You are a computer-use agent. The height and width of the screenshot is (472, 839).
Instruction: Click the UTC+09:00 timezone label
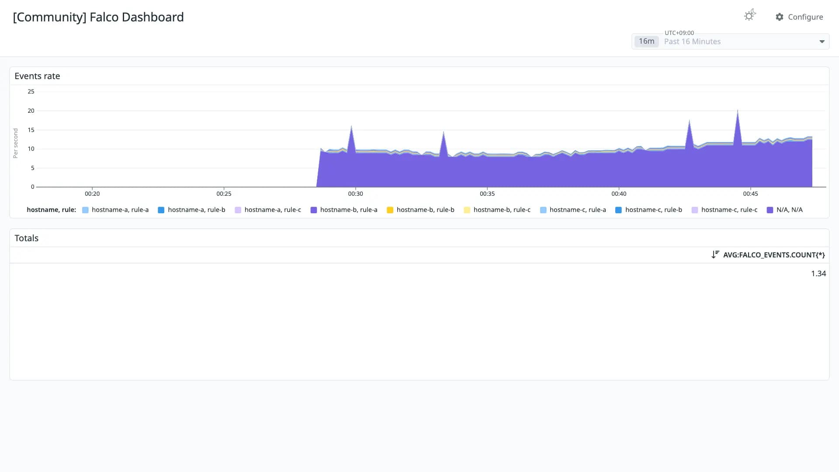point(679,33)
